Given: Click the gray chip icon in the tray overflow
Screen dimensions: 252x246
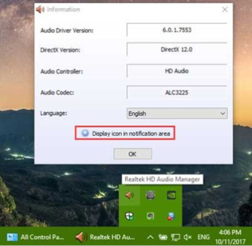Looking at the screenshot, I should [x=151, y=195].
